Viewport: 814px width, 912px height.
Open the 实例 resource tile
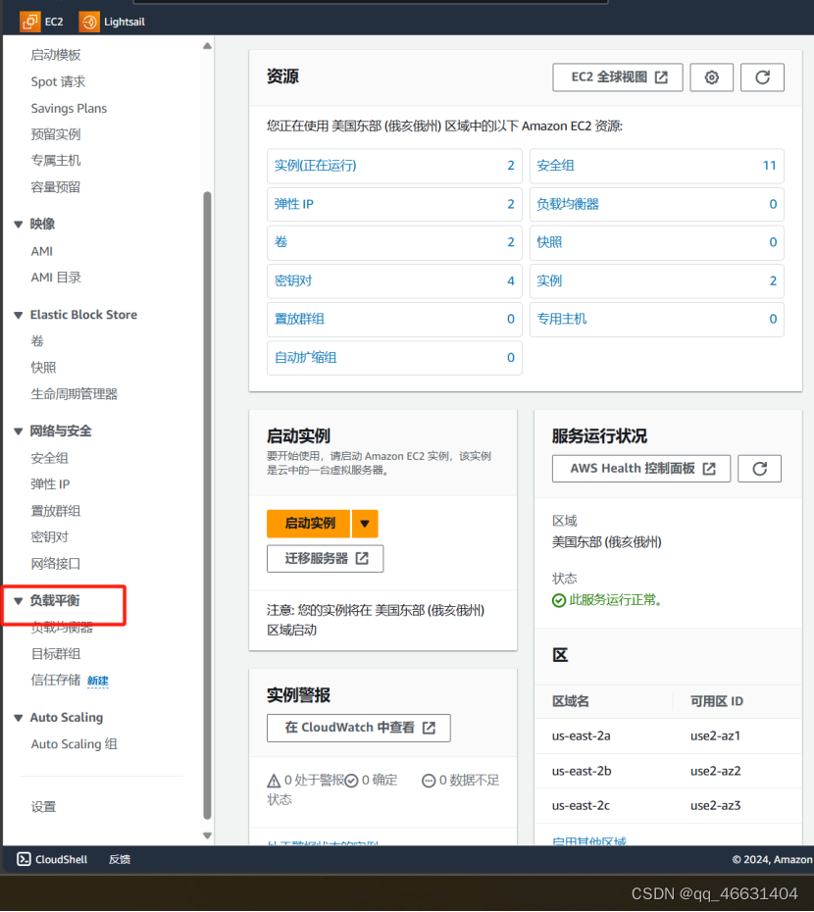click(x=657, y=280)
